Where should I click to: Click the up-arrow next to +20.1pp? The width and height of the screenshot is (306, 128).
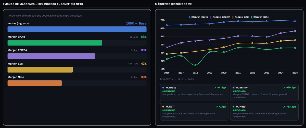pyautogui.click(x=284, y=88)
